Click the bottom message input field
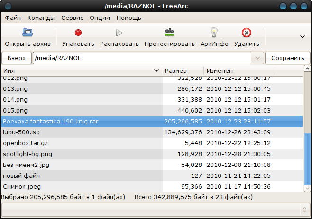The image size is (312, 219). (151, 210)
